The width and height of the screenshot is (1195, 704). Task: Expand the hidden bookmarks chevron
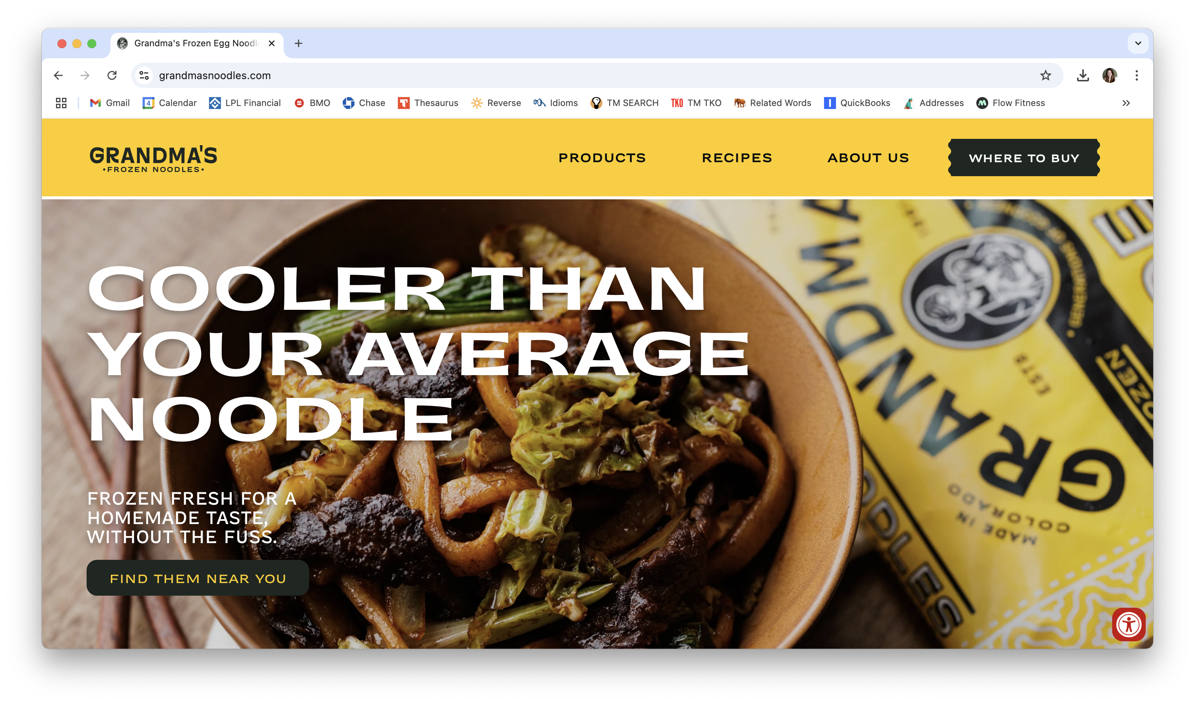click(1126, 103)
